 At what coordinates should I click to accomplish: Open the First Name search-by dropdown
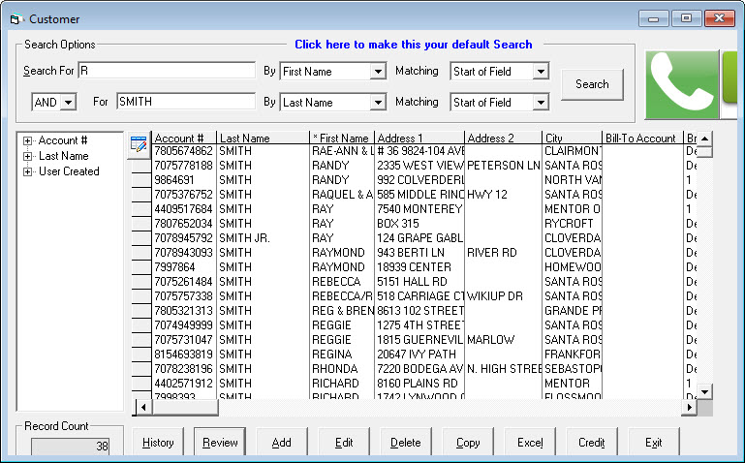[x=378, y=72]
